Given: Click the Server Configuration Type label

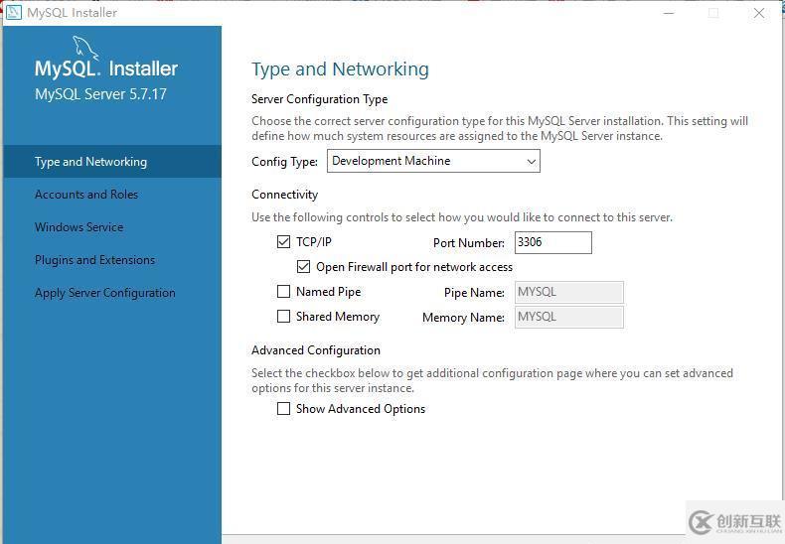Looking at the screenshot, I should pos(319,99).
